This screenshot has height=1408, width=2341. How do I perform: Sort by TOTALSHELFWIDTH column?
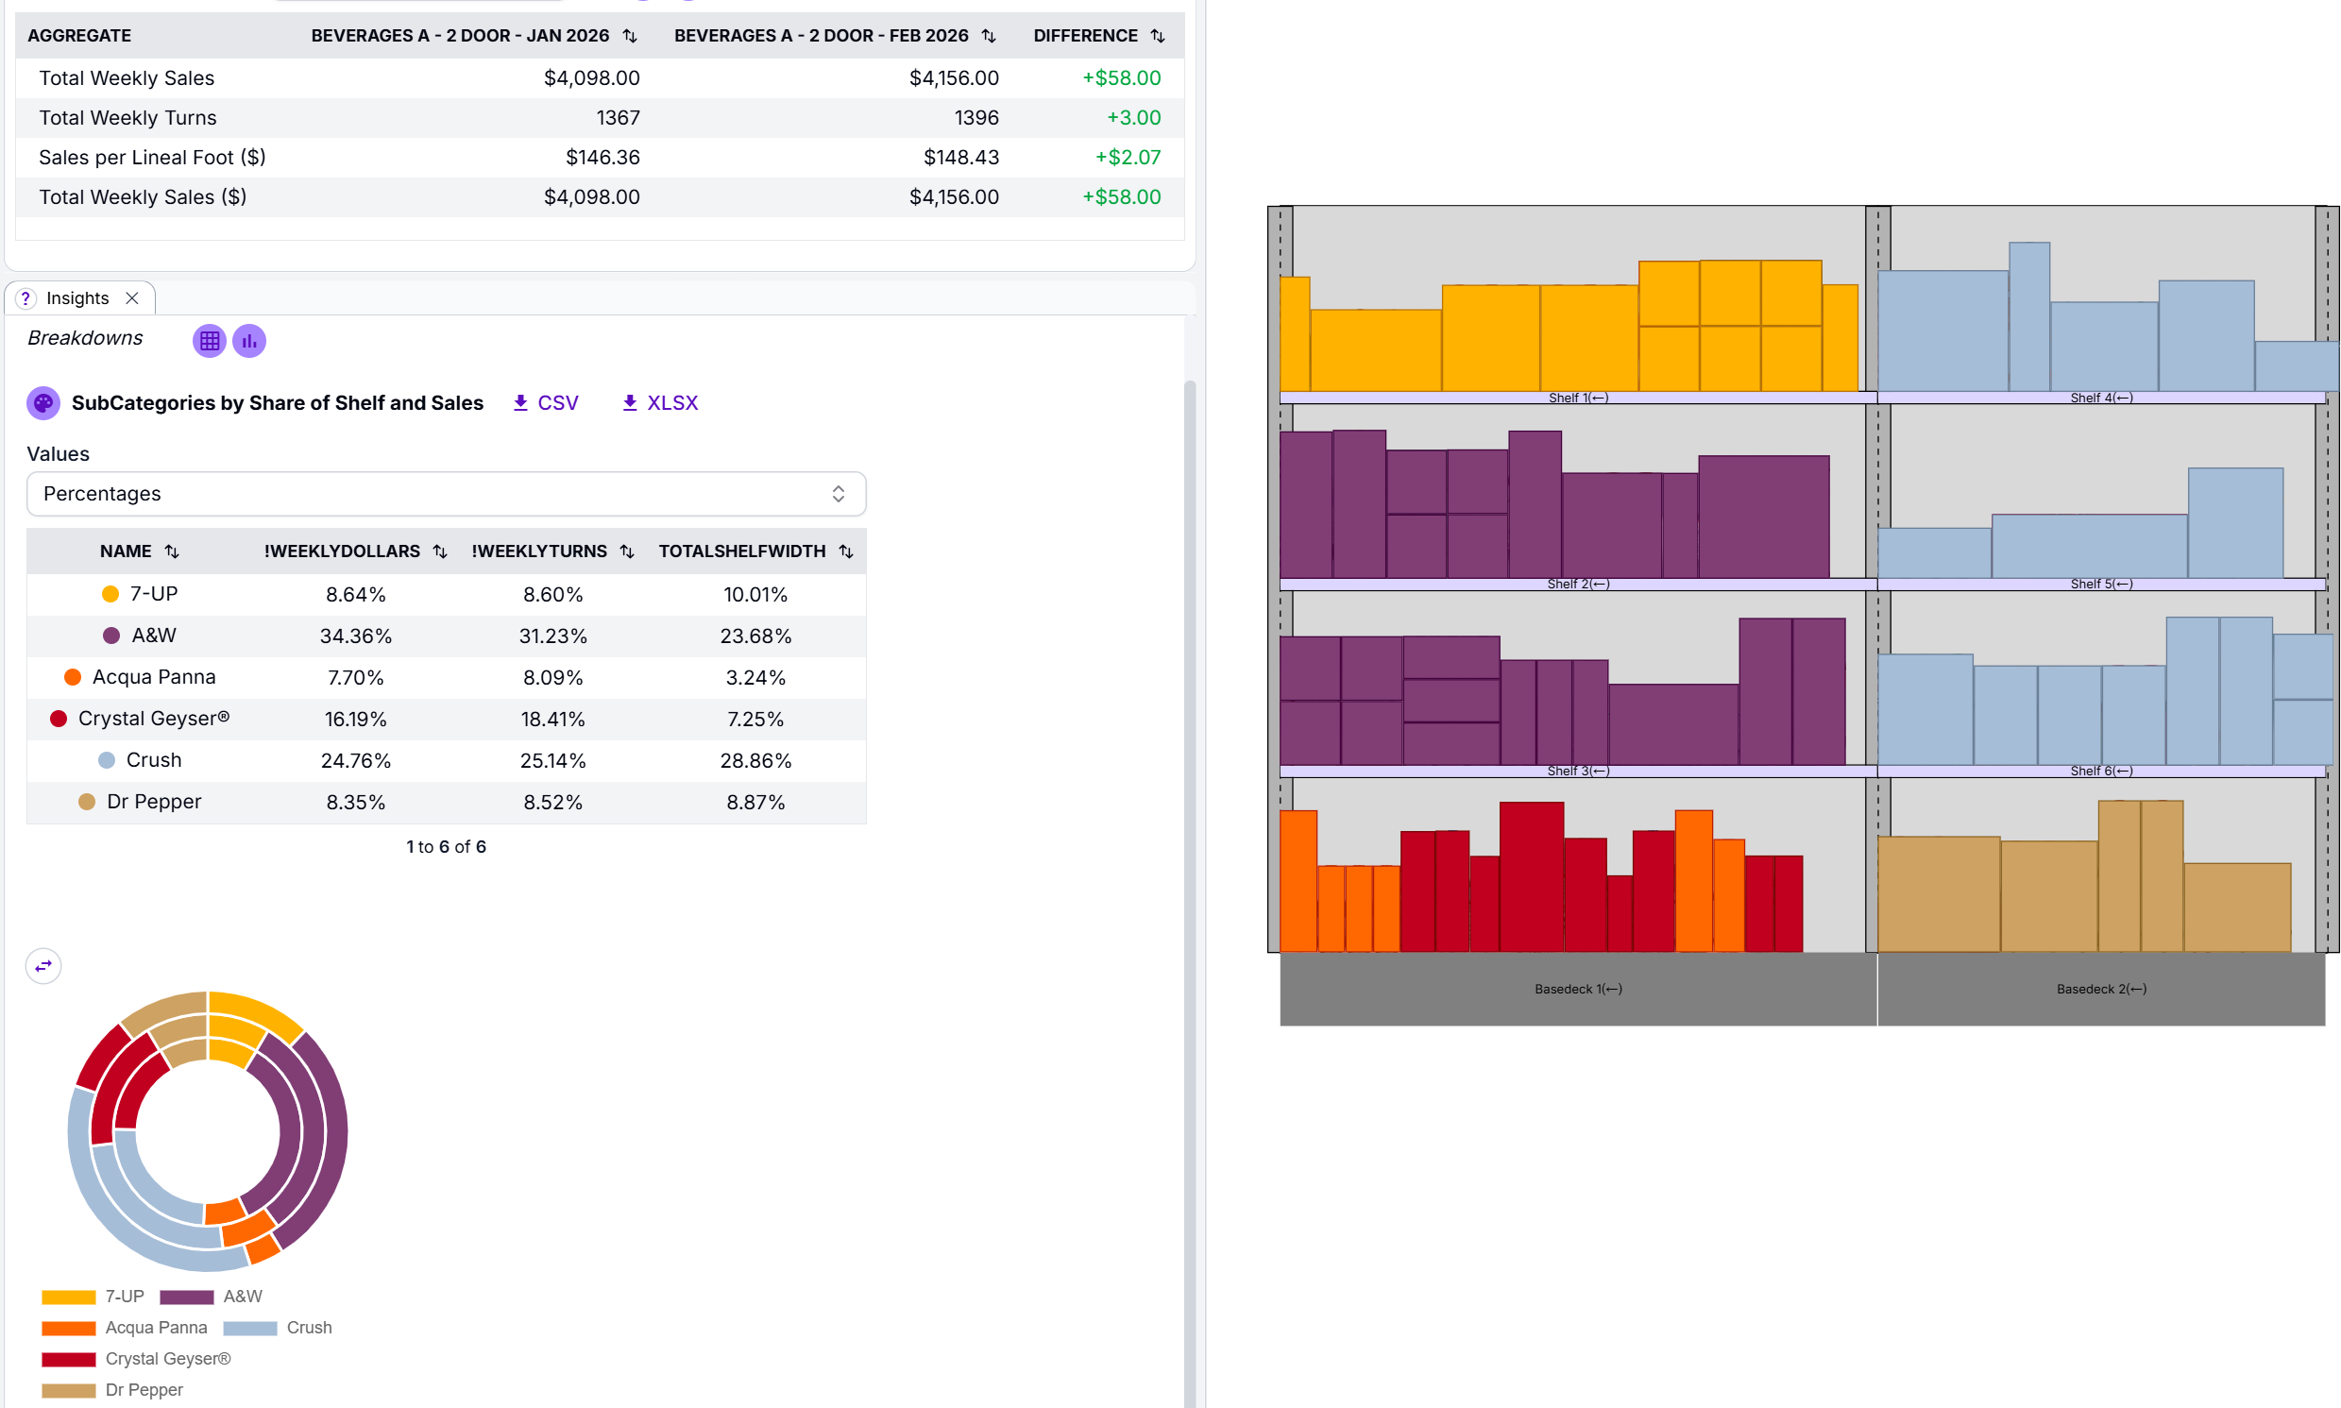tap(846, 551)
